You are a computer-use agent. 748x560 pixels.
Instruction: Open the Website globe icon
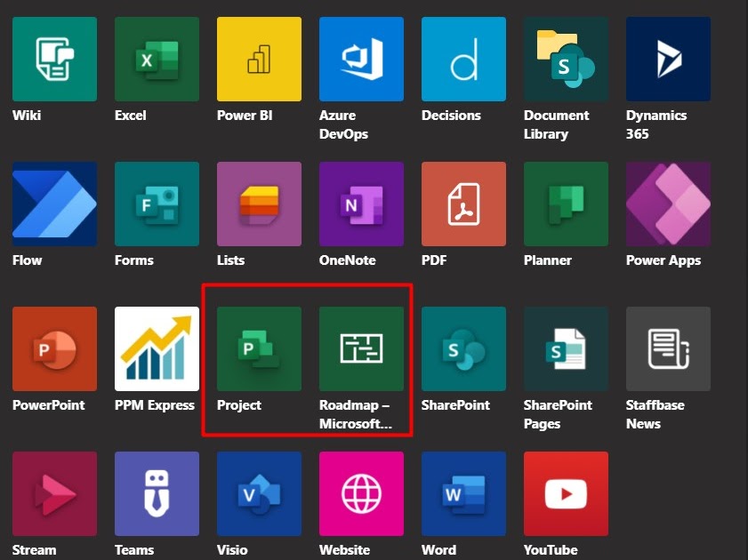point(361,493)
